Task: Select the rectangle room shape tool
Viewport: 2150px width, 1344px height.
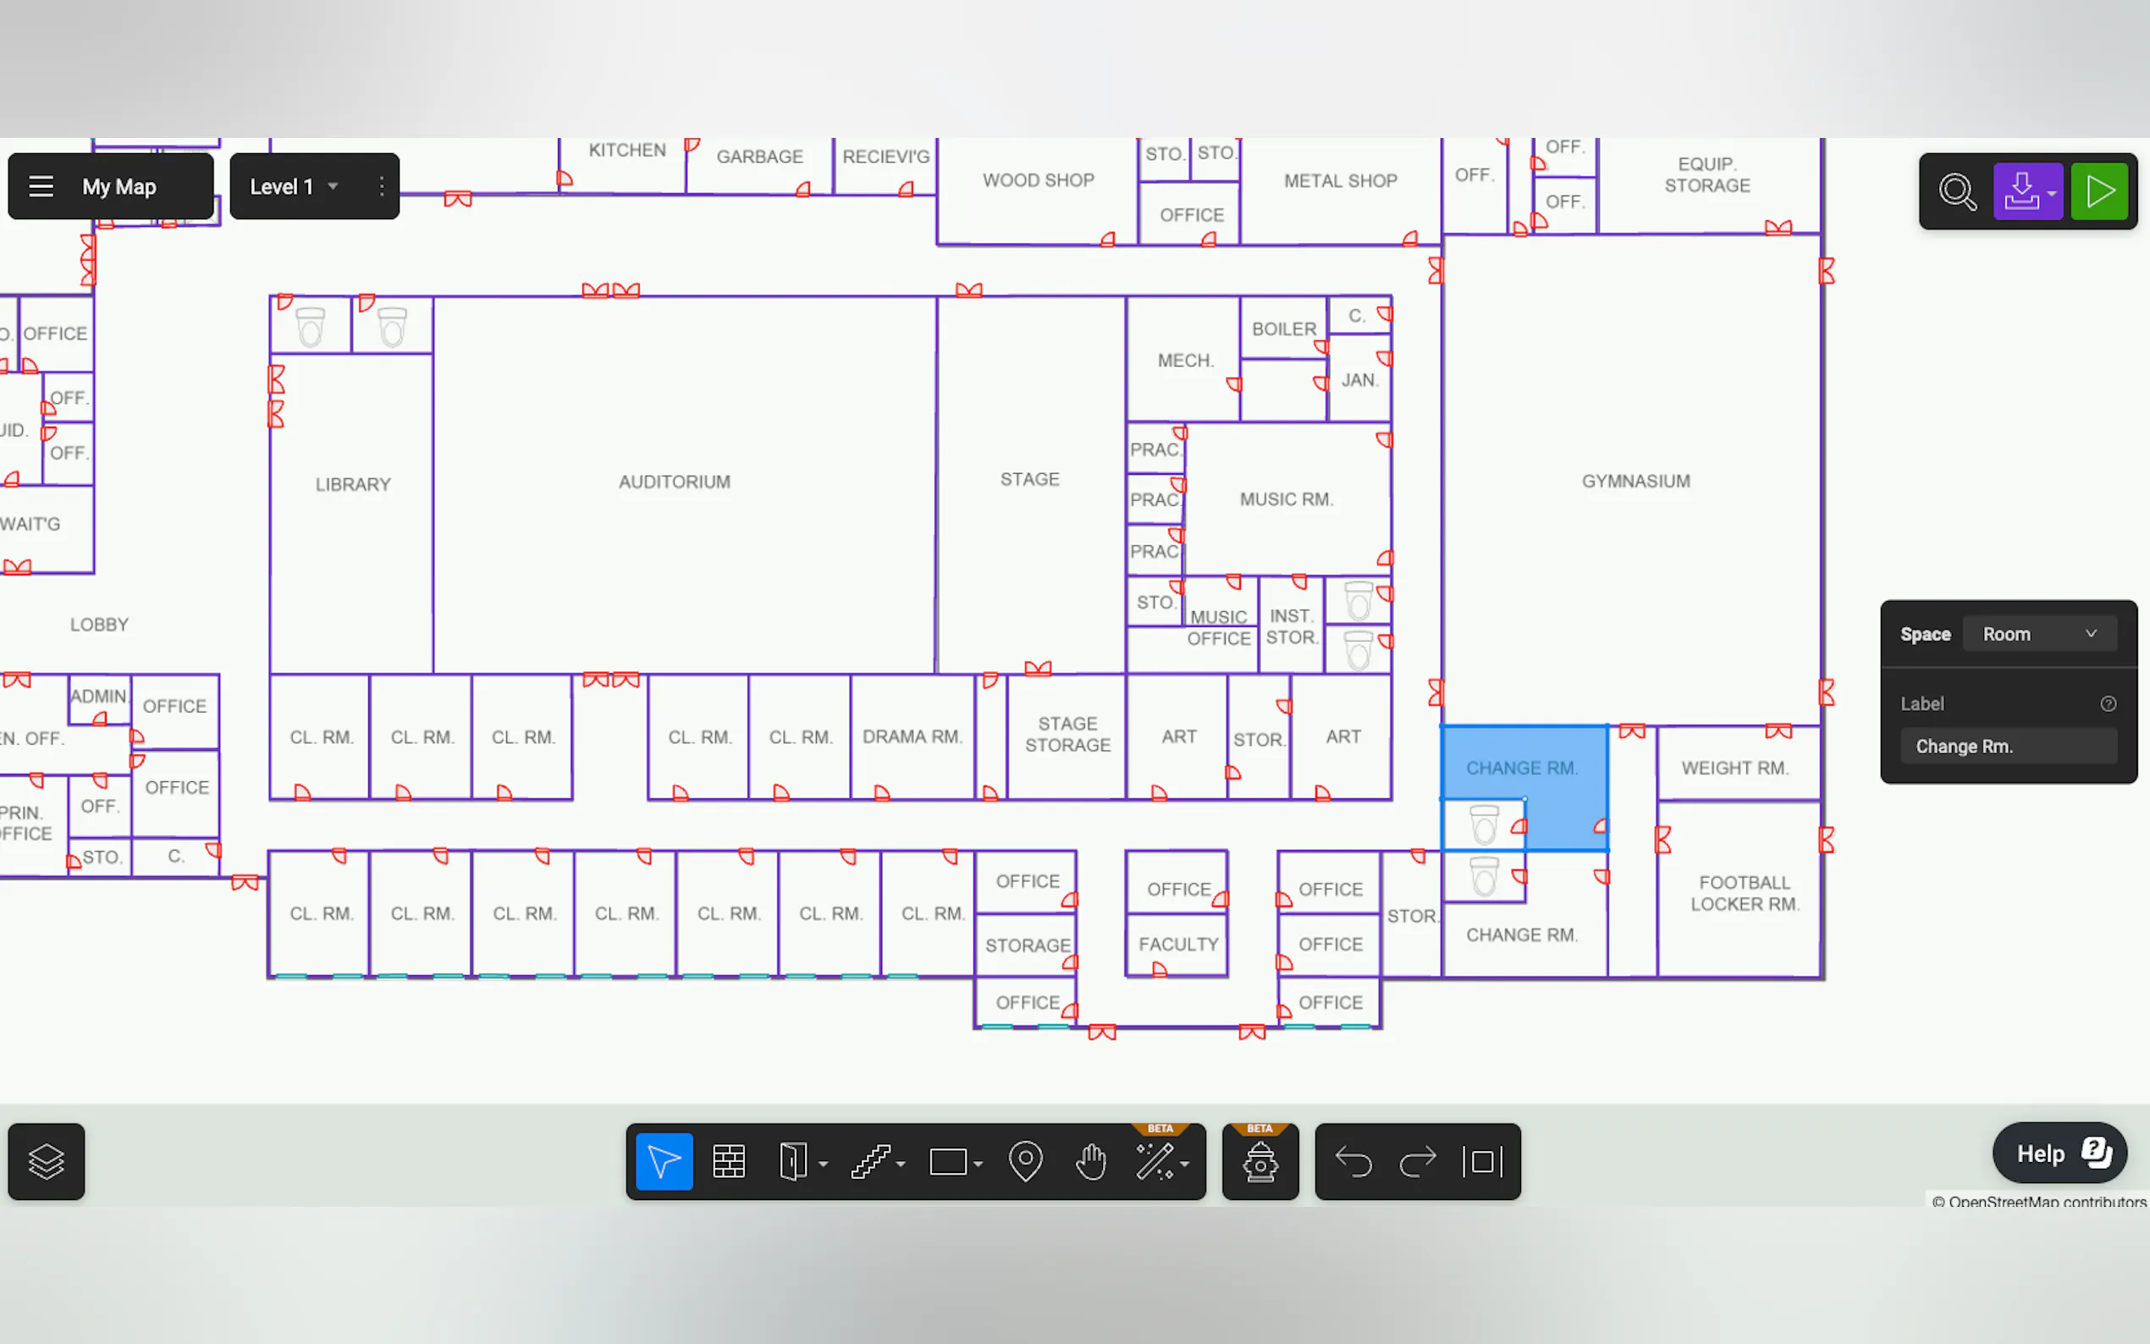Action: [947, 1161]
